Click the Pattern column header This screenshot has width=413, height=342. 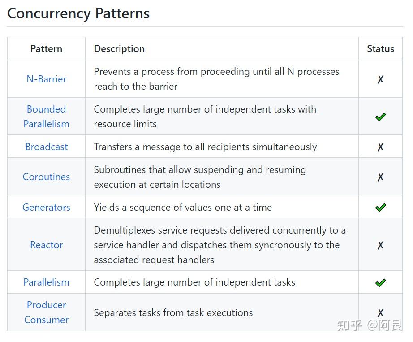(46, 49)
